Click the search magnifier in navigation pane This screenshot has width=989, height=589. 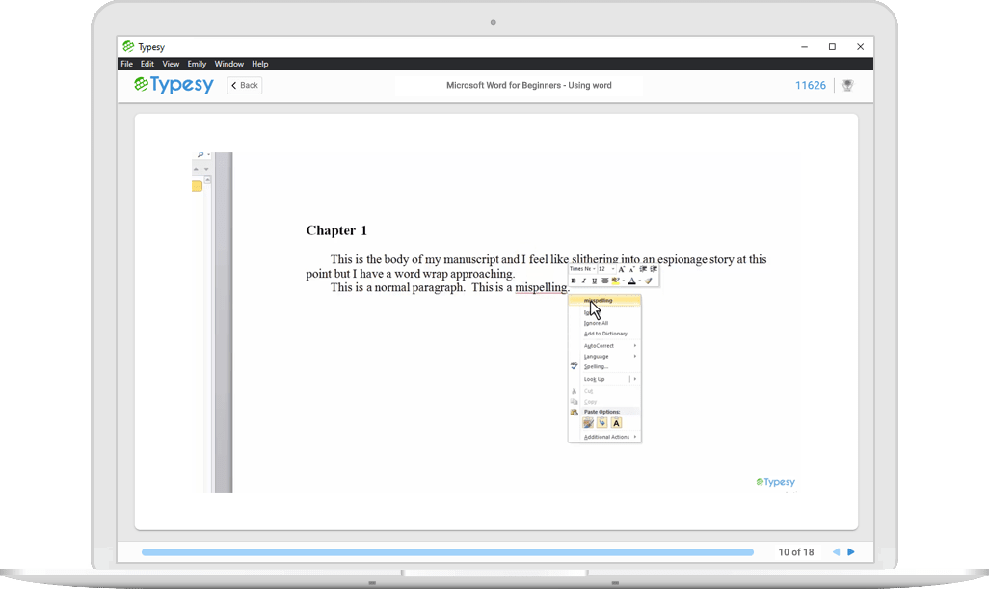point(200,154)
